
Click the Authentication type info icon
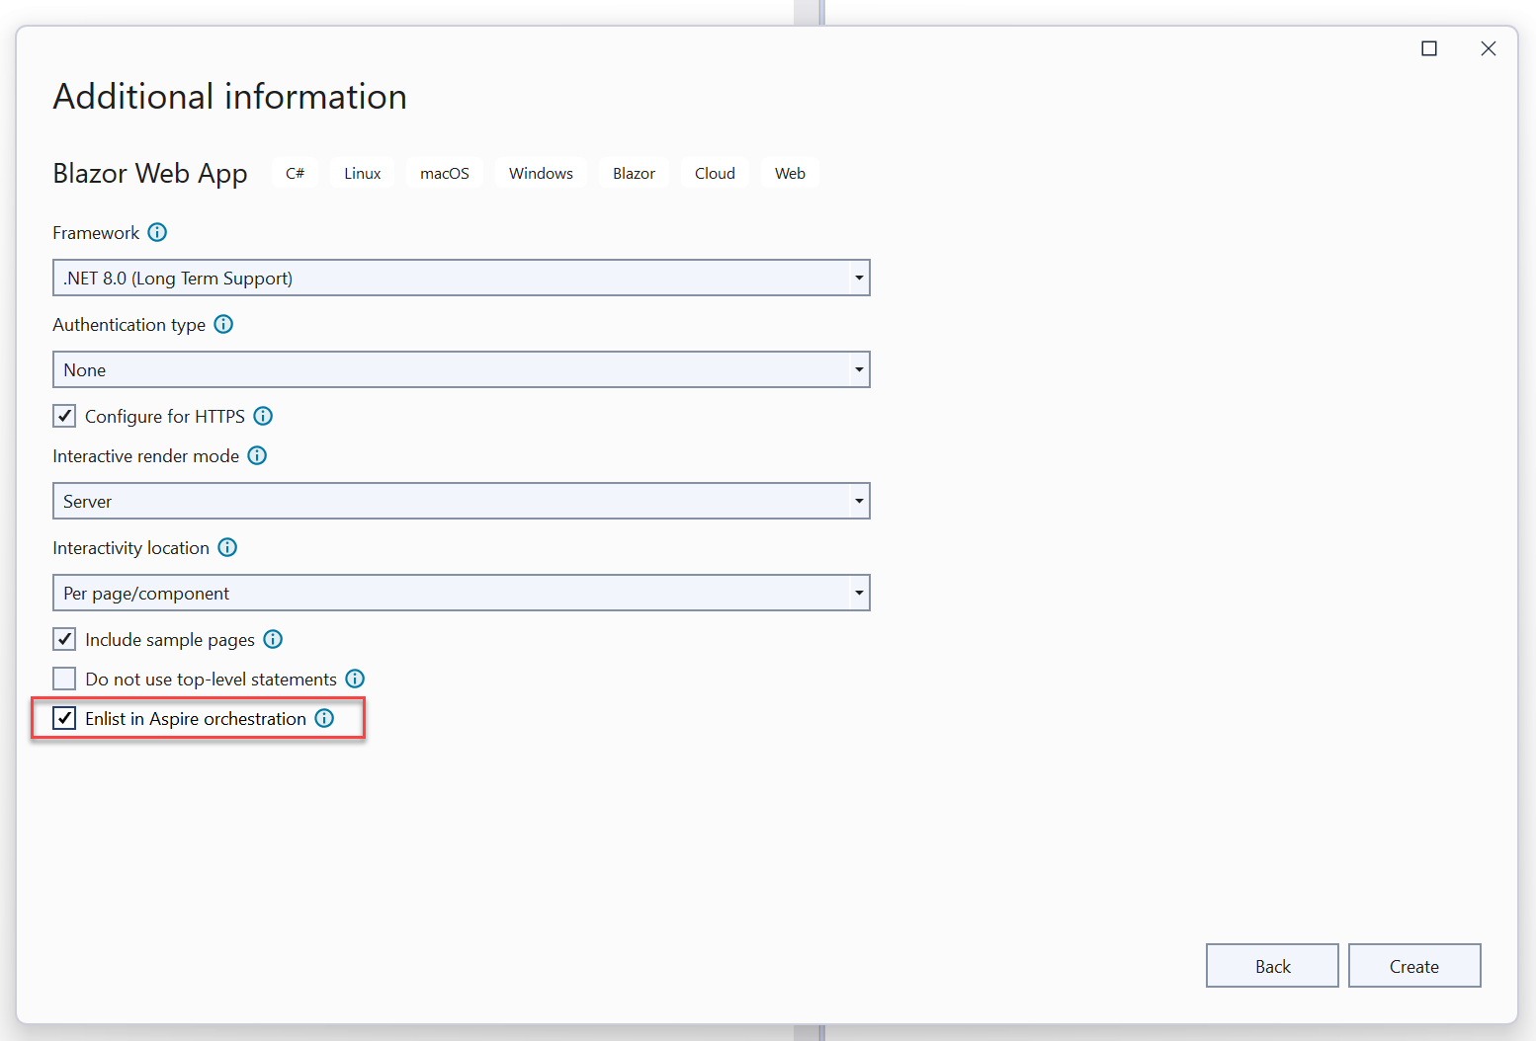(x=223, y=324)
